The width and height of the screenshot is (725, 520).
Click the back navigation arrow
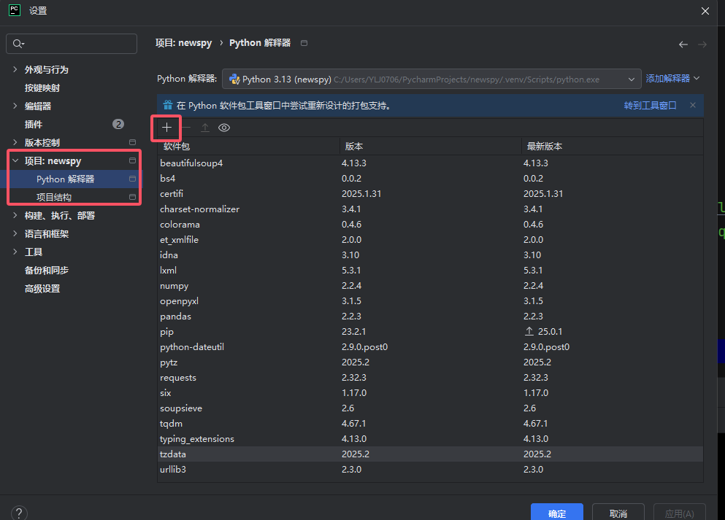(x=683, y=44)
